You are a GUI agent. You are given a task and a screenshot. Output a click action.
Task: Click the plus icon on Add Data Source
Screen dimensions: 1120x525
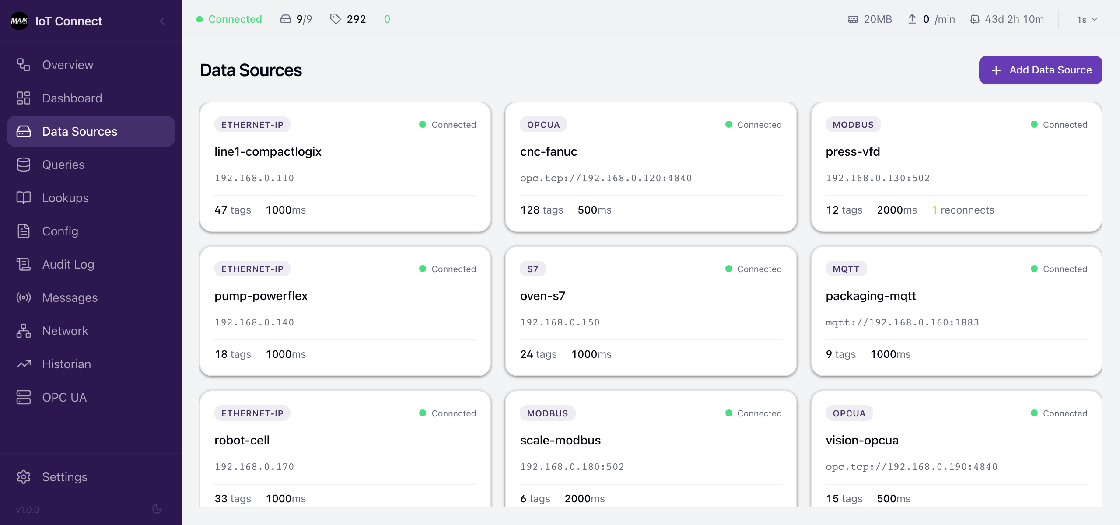click(x=996, y=70)
